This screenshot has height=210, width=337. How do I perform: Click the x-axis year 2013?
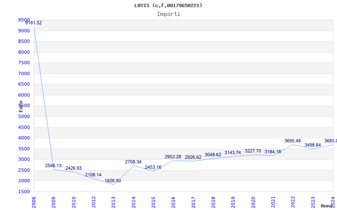[x=113, y=202]
